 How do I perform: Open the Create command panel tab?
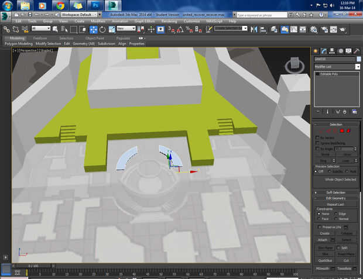pos(316,51)
